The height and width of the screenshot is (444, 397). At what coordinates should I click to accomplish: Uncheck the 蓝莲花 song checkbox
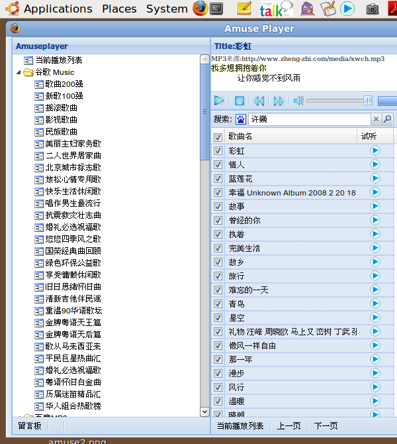(218, 178)
